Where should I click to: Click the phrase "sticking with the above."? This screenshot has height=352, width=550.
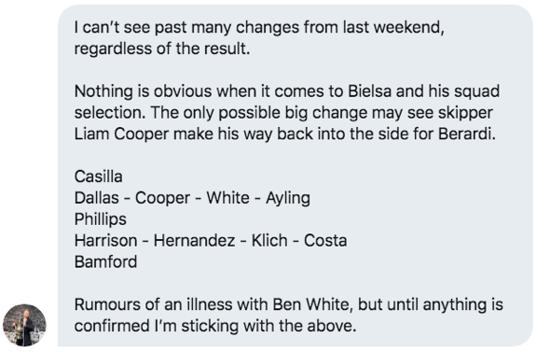[268, 326]
